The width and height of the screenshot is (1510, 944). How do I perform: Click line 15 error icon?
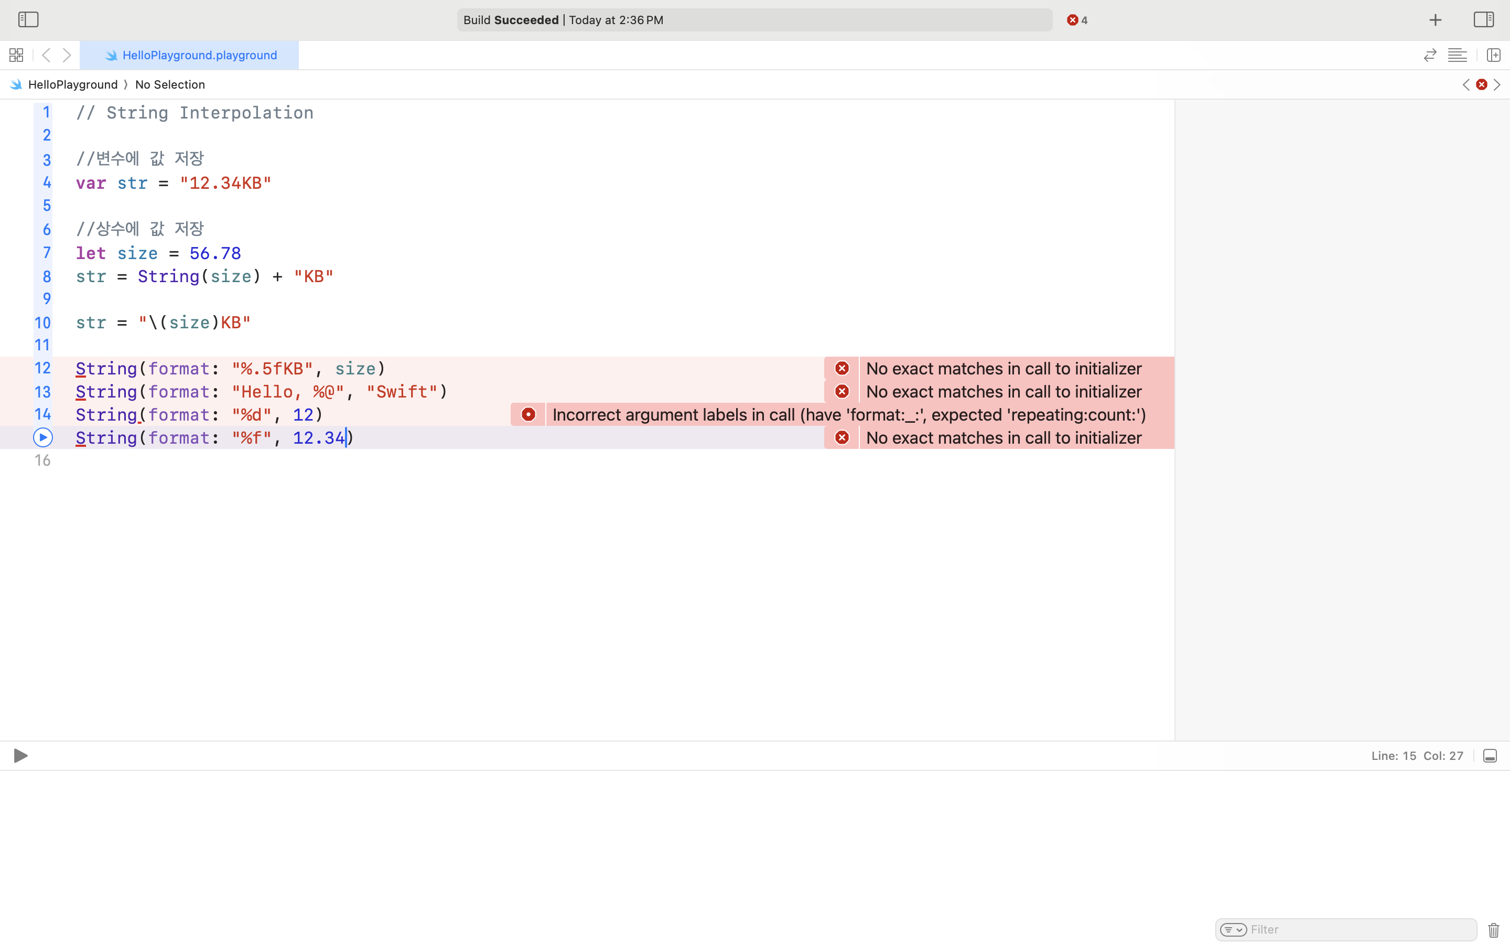click(x=842, y=438)
